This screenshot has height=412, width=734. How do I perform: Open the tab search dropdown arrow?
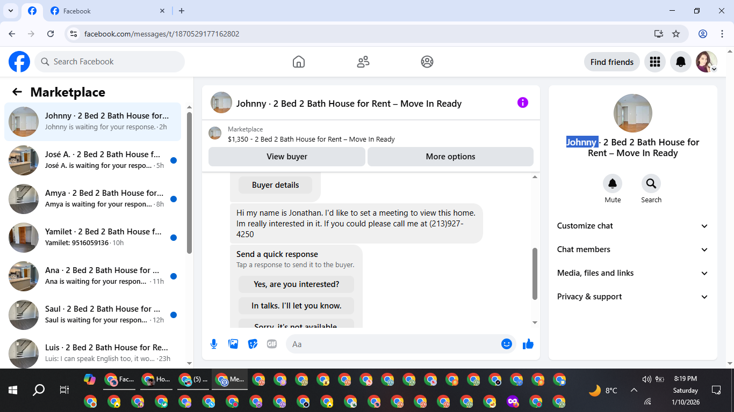10,11
